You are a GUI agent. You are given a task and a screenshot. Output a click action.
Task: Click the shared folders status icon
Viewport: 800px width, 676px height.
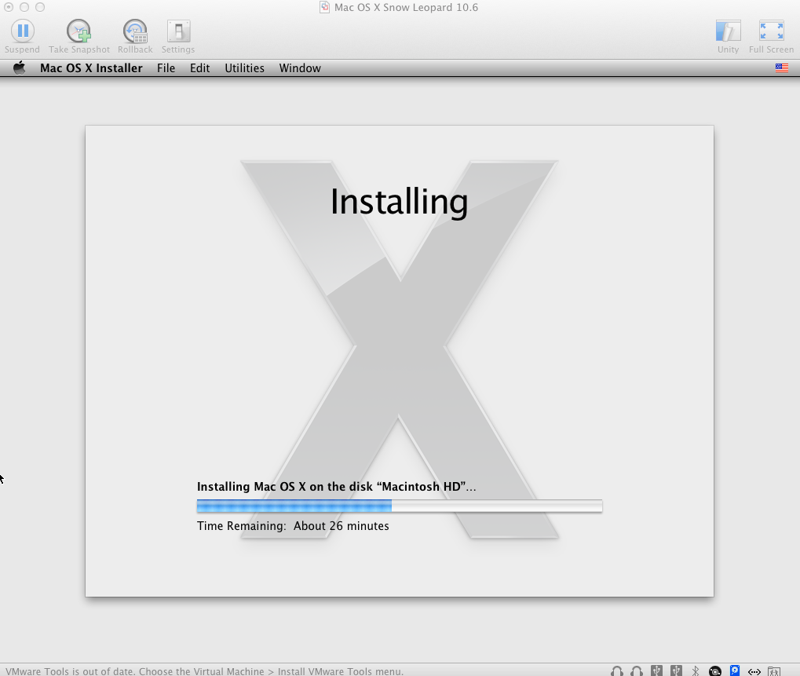coord(774,671)
